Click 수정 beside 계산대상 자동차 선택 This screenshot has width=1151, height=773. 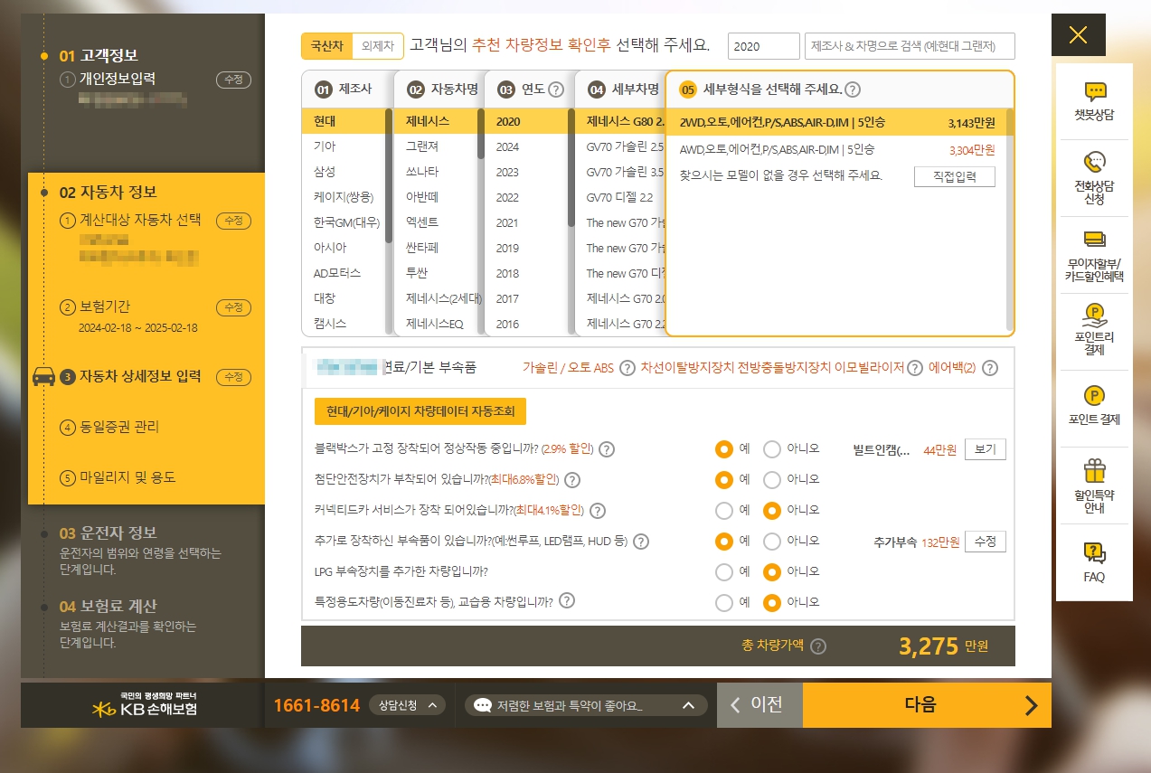[x=233, y=221]
